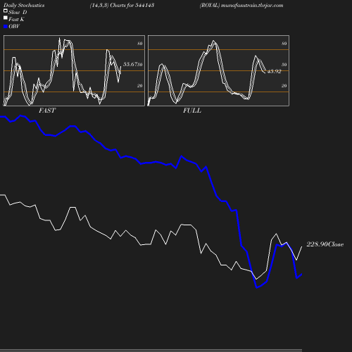Click the 'Fast K' legend label

pos(16,20)
